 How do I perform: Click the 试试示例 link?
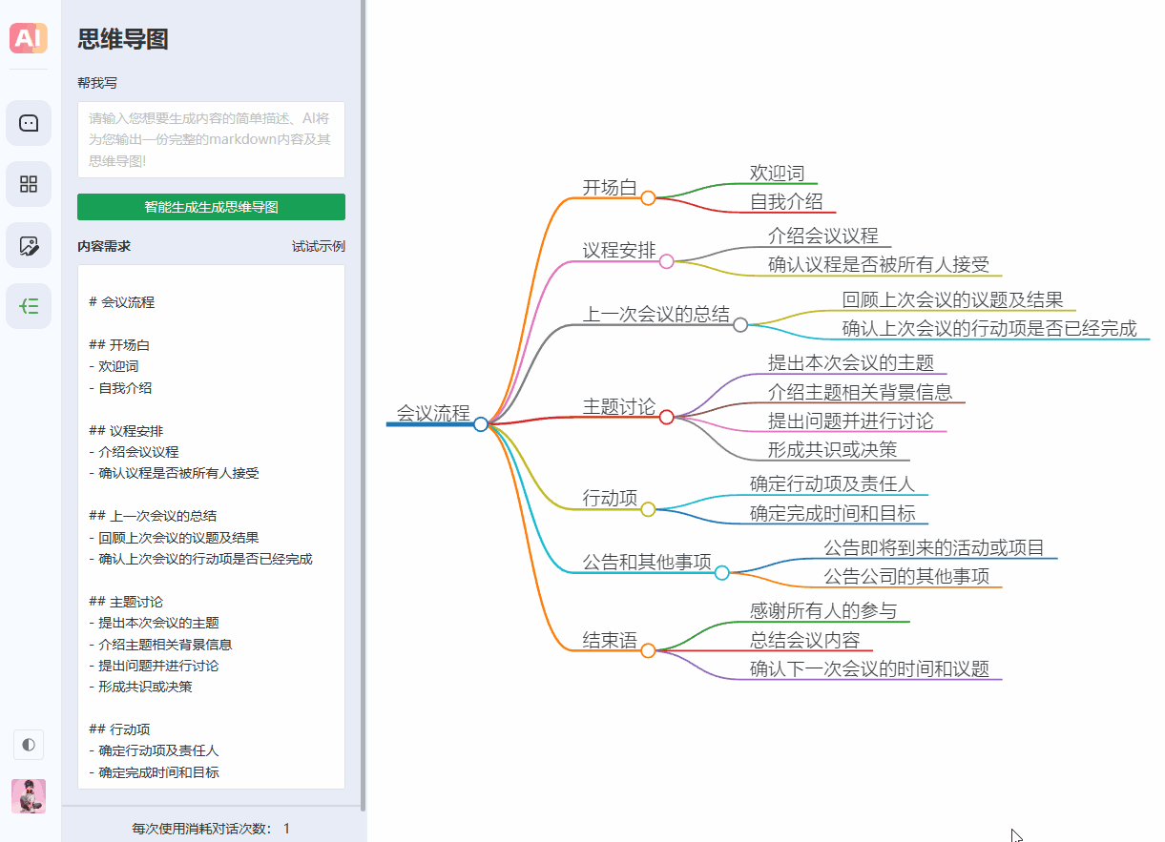click(319, 246)
